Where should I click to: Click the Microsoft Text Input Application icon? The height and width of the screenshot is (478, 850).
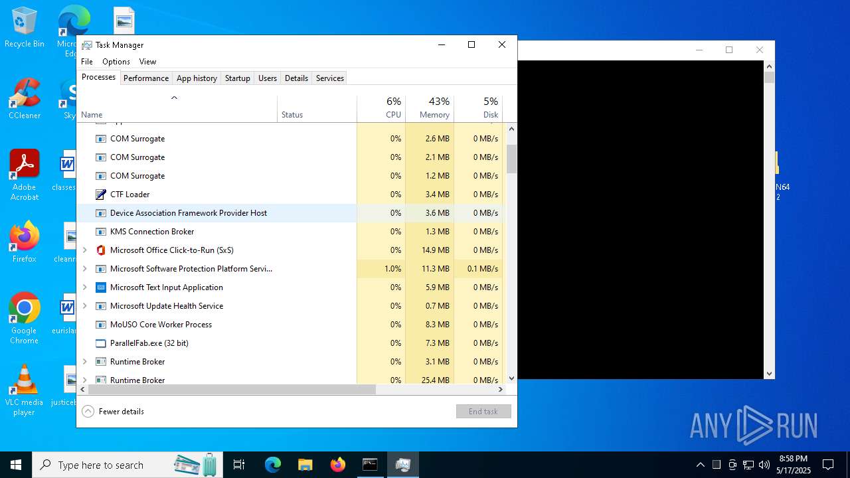(x=101, y=287)
